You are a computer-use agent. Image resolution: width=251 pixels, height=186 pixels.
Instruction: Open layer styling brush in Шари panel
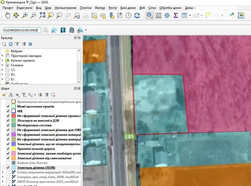[4, 95]
